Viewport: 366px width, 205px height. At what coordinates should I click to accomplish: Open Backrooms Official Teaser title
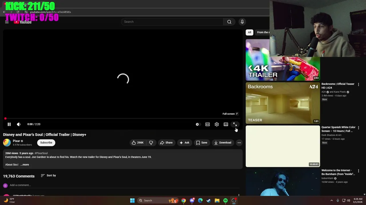(338, 86)
